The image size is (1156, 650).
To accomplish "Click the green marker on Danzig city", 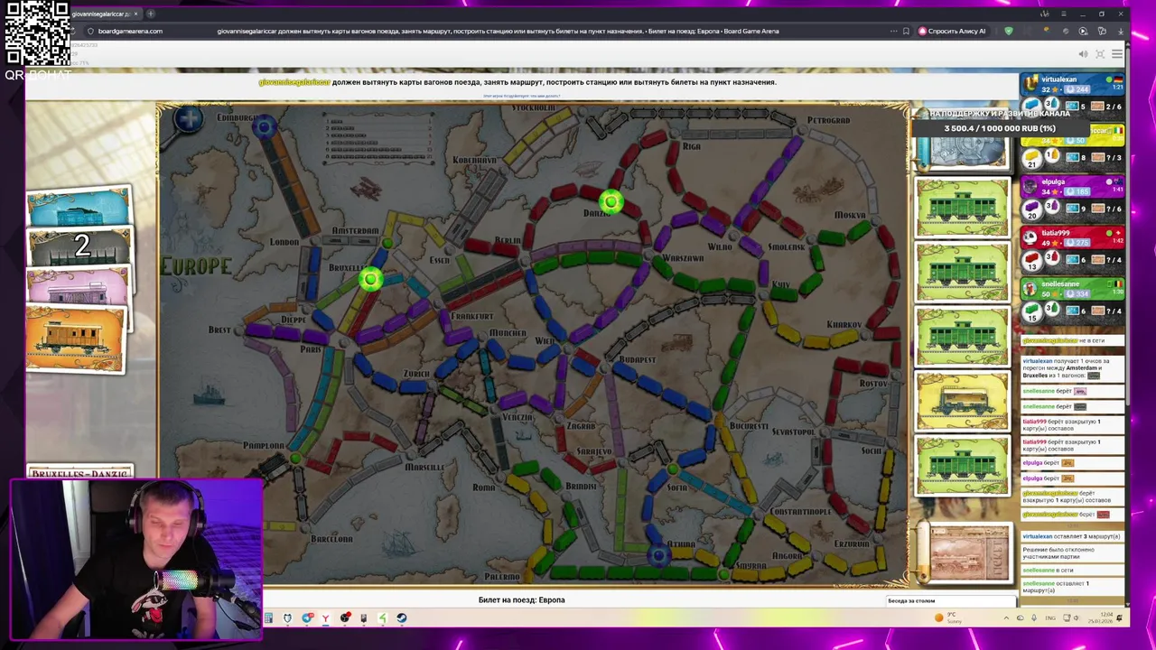I will (x=611, y=202).
